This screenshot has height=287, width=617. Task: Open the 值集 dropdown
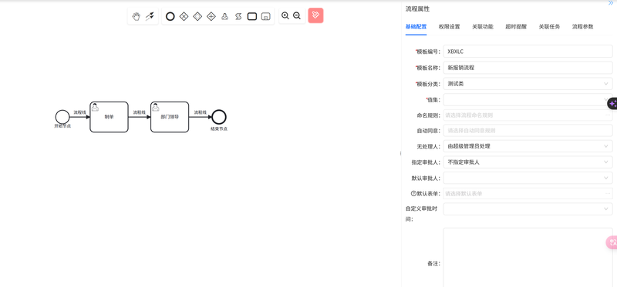pyautogui.click(x=528, y=99)
